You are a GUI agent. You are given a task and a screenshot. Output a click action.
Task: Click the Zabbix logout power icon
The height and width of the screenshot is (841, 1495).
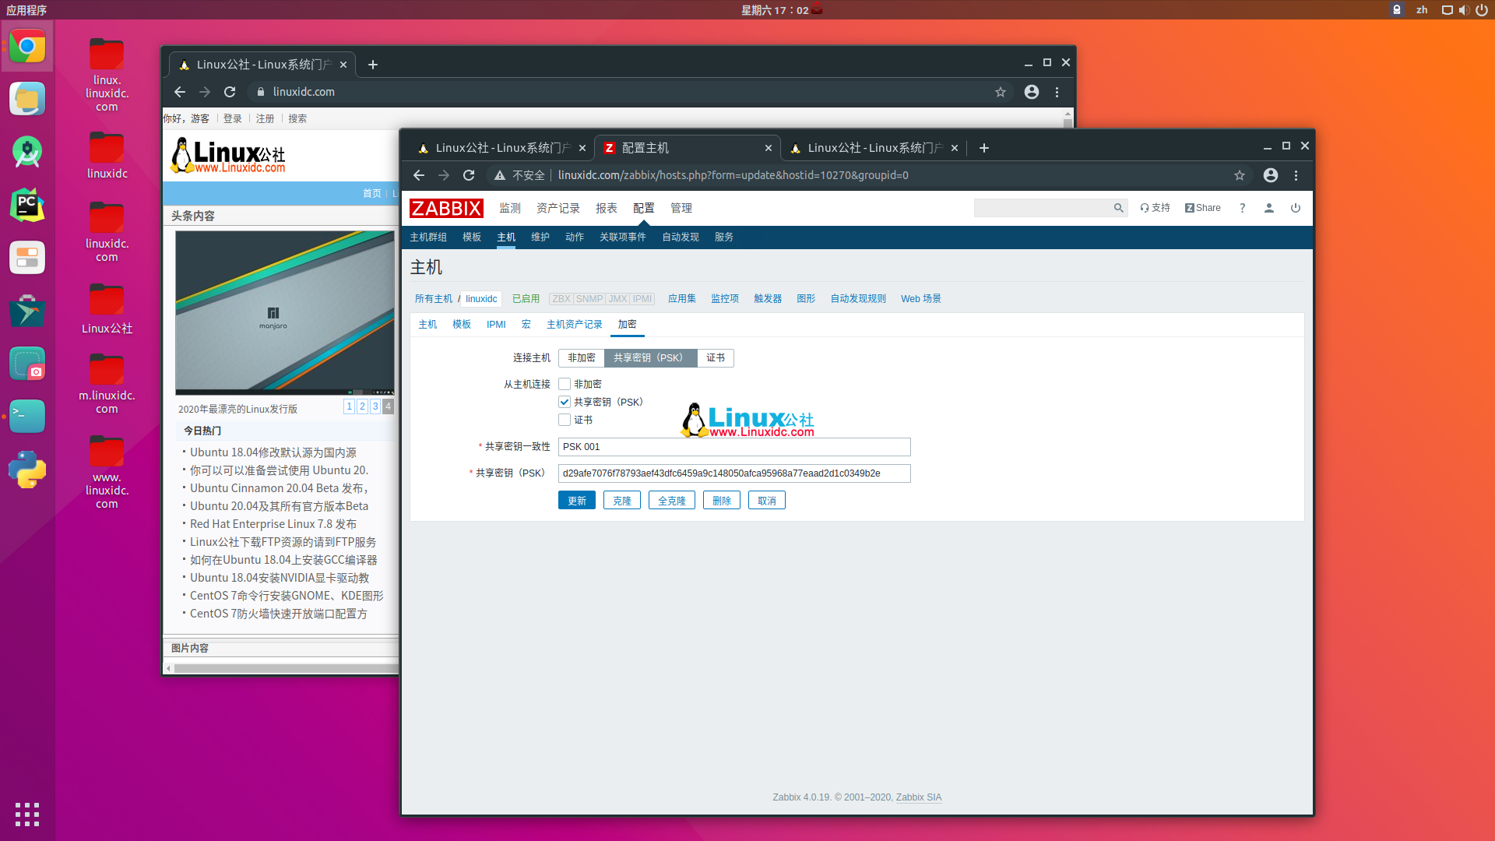1296,208
